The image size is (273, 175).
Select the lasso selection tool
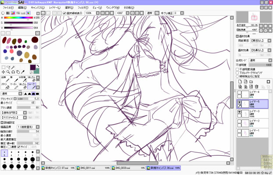click(8, 67)
